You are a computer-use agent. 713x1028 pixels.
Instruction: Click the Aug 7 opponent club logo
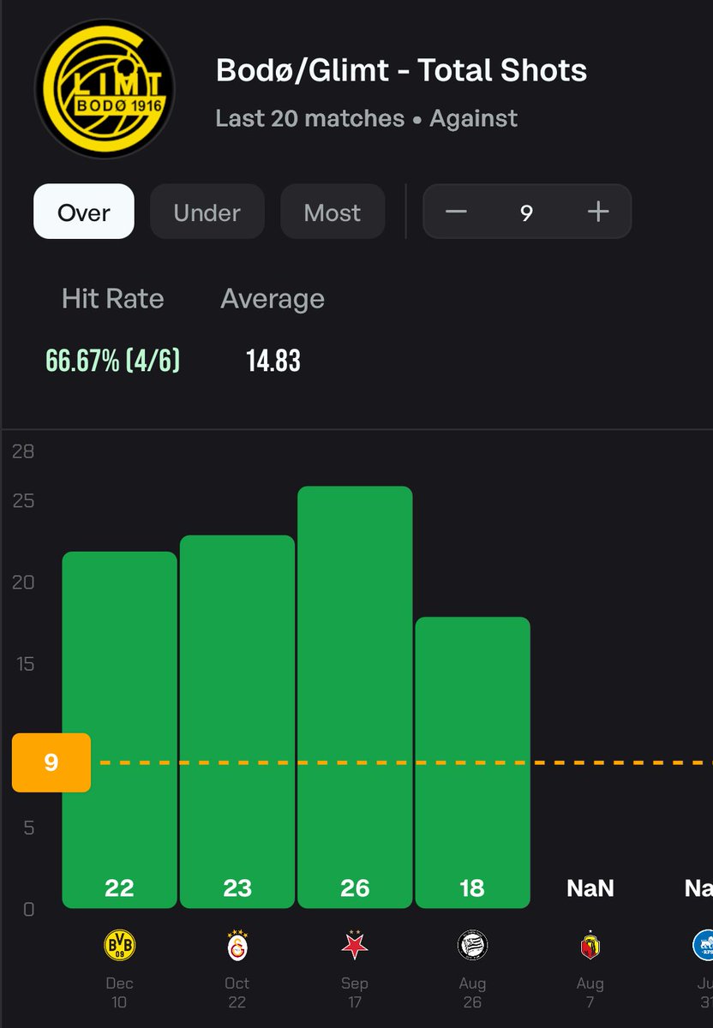pos(590,946)
